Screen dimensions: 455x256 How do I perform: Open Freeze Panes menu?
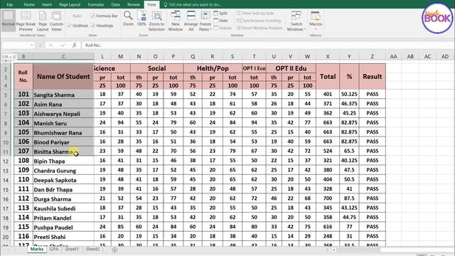click(205, 21)
